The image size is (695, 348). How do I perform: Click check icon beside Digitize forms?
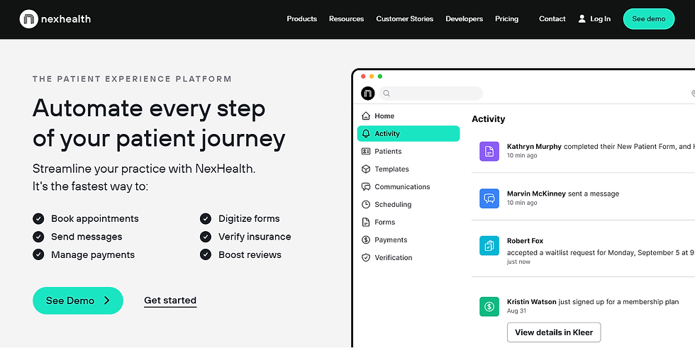tap(205, 219)
